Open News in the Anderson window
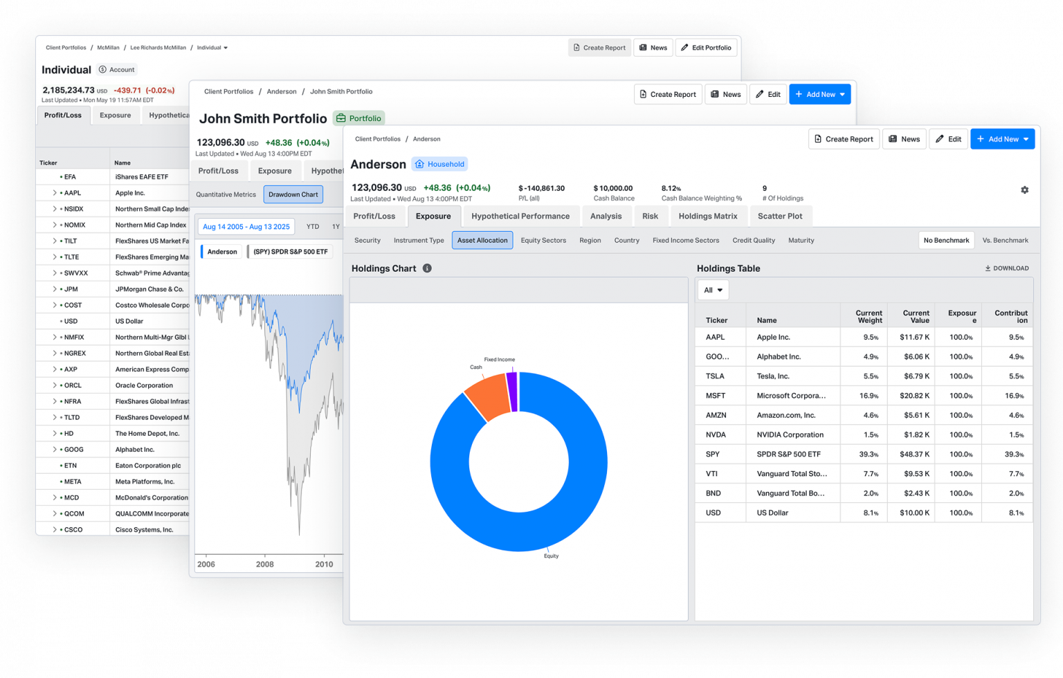1063x678 pixels. coord(904,139)
